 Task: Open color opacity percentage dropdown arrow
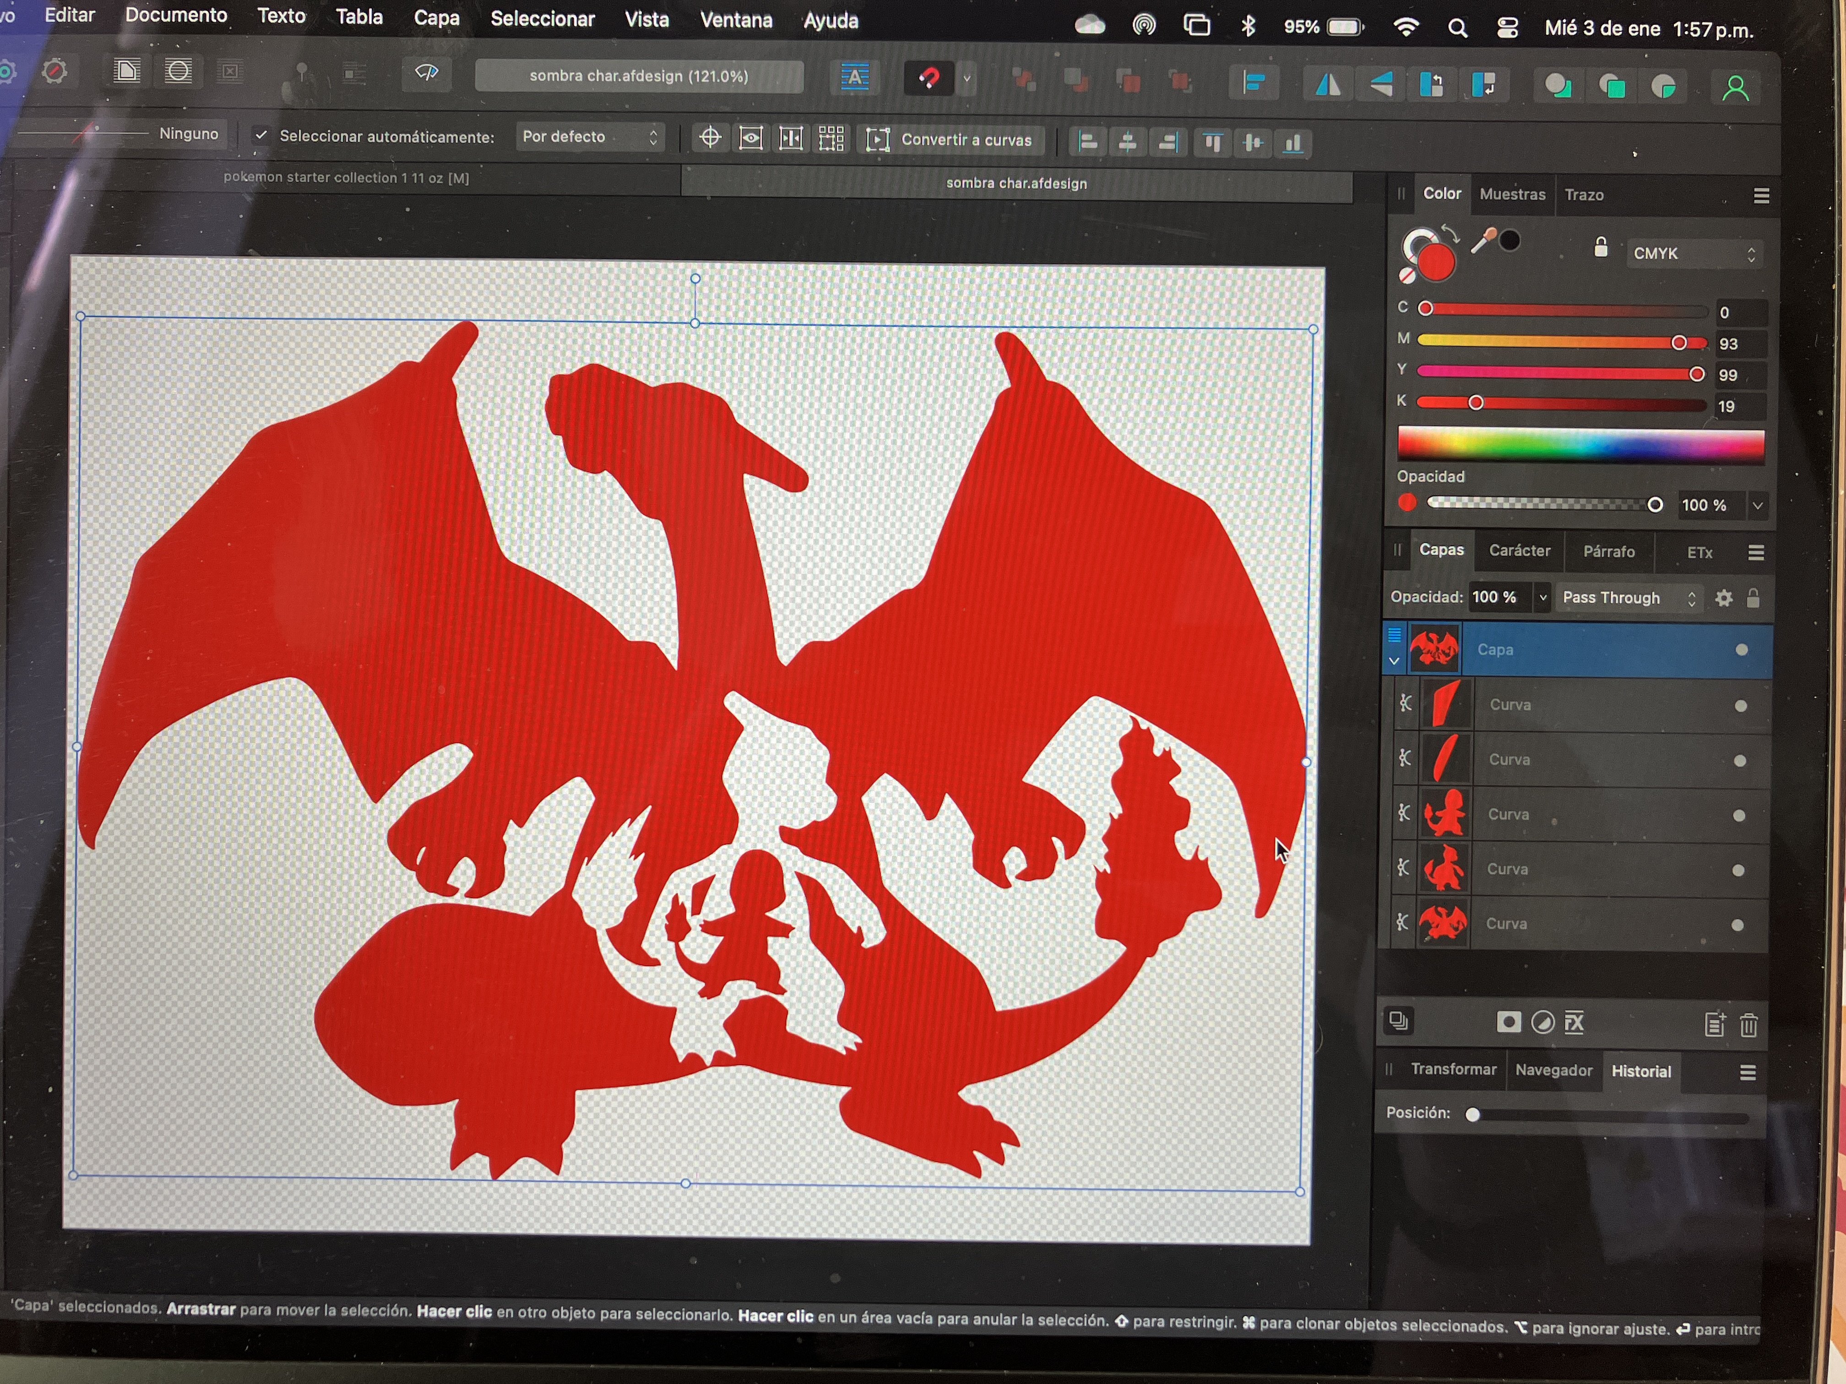pyautogui.click(x=1757, y=506)
